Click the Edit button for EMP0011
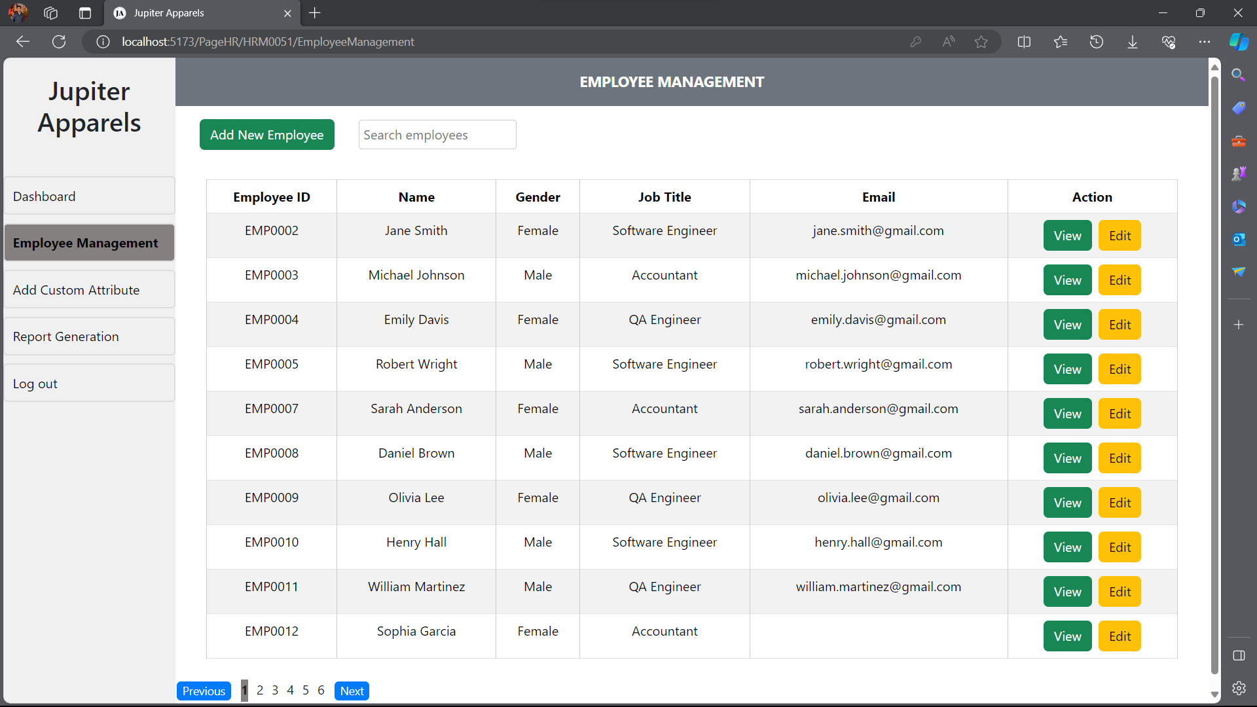 coord(1120,592)
